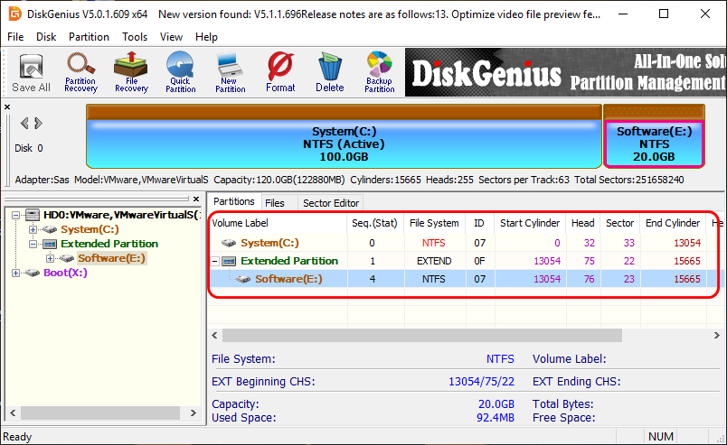Collapse the Extended Partition tree node

pos(33,244)
